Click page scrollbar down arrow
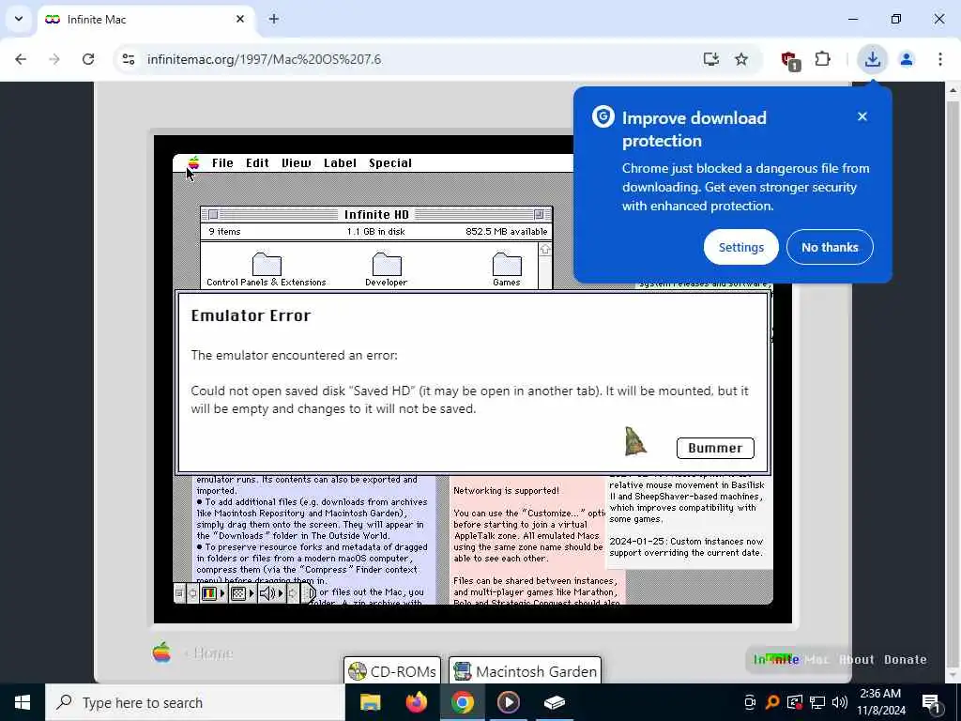 953,676
